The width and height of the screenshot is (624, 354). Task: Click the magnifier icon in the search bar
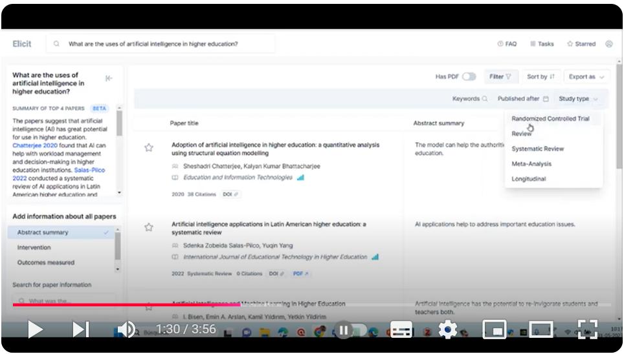56,44
